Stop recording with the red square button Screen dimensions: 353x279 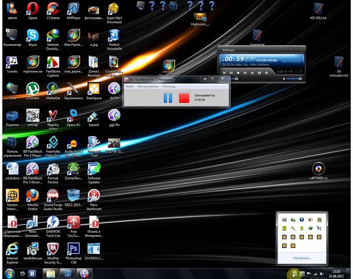(184, 98)
